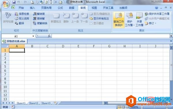This screenshot has height=109, width=173.
Task: Select column D header
Action: click(63, 46)
